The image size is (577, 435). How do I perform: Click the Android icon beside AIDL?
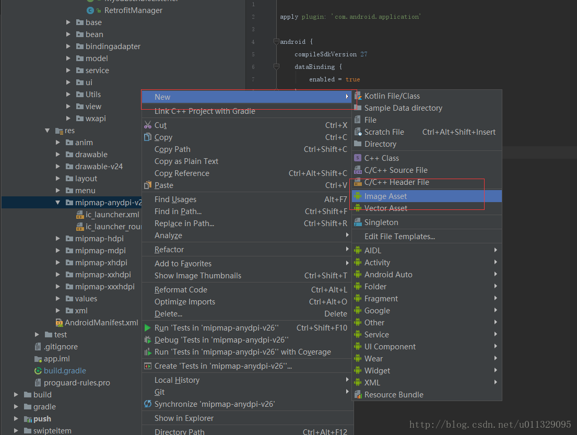click(x=358, y=251)
